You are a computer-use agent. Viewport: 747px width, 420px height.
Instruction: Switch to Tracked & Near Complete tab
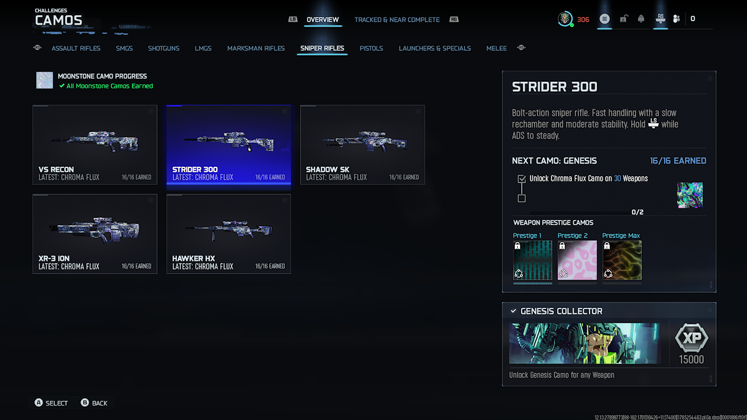[397, 20]
